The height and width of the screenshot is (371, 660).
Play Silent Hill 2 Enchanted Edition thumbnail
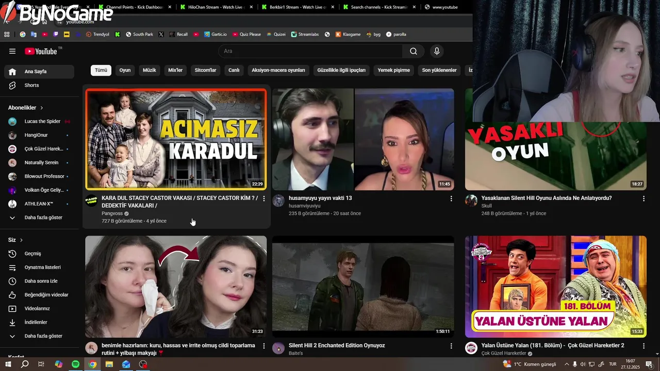tap(363, 286)
